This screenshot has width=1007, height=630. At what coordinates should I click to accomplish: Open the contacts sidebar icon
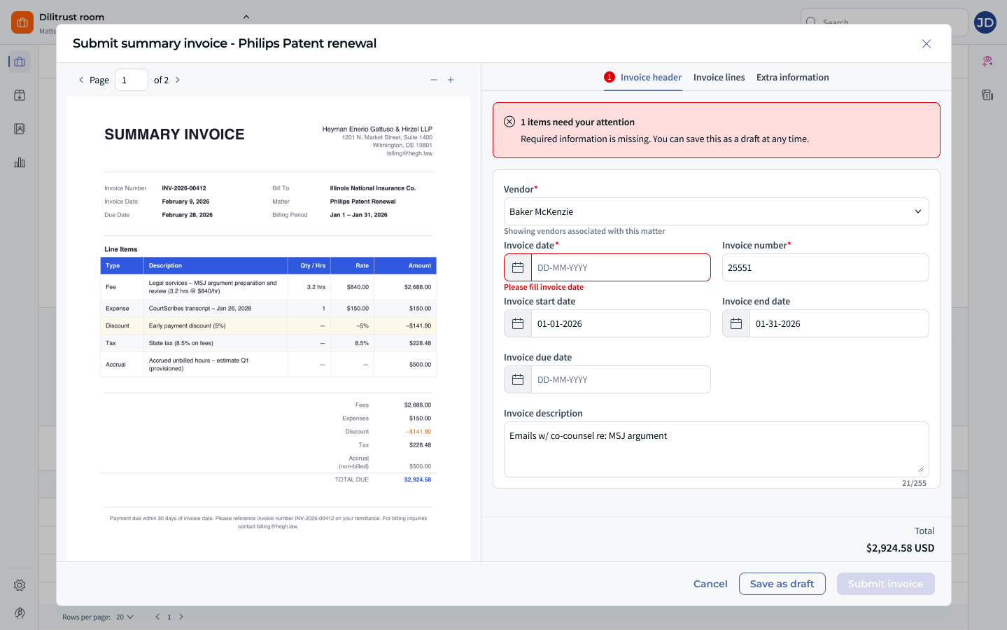(20, 129)
